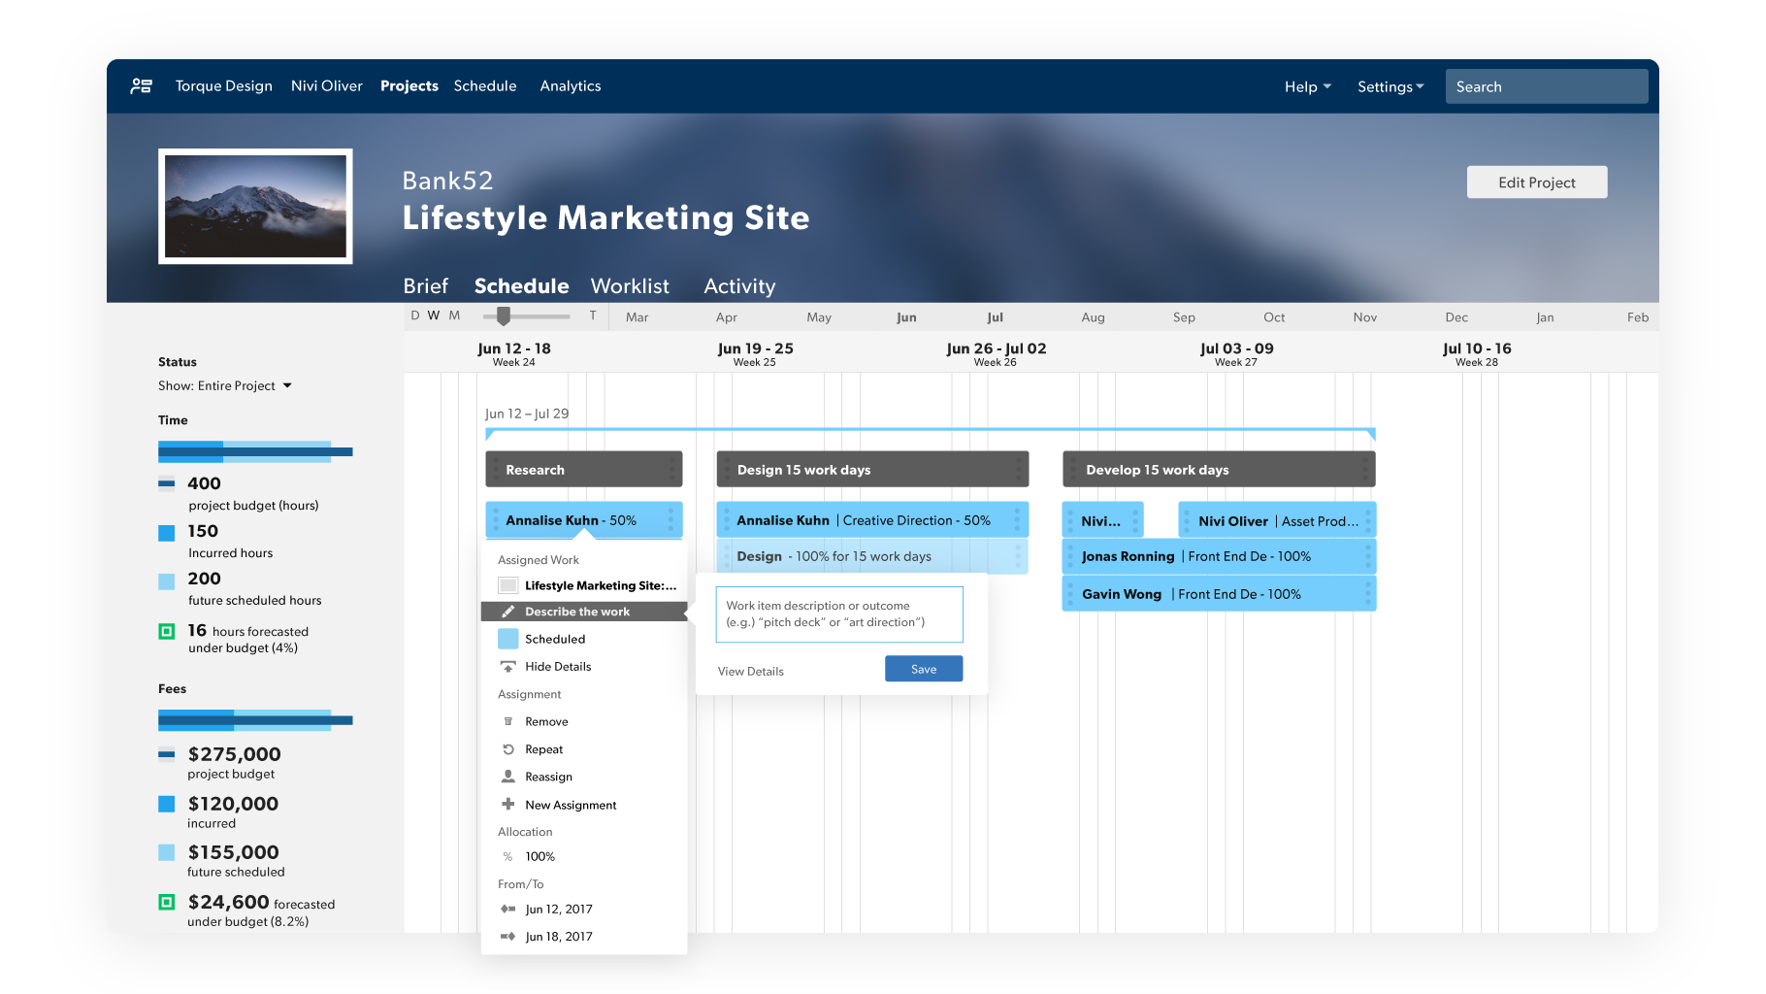
Task: Click the start date icon for Jun 12, 2017
Action: pyautogui.click(x=507, y=910)
